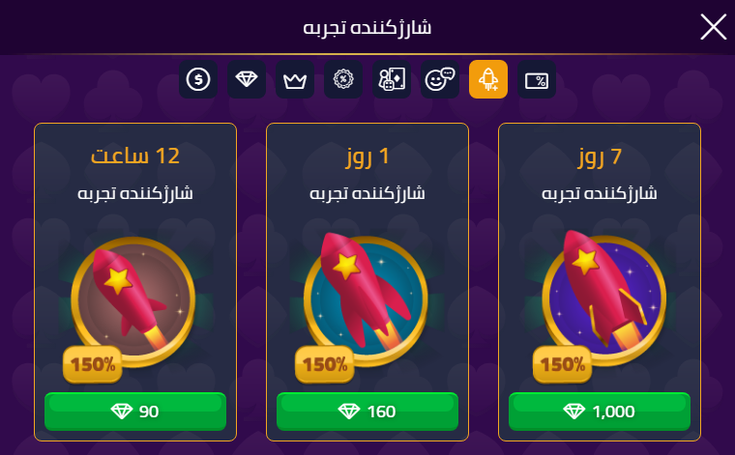Click 150% badge on the 7-day card

(x=563, y=364)
